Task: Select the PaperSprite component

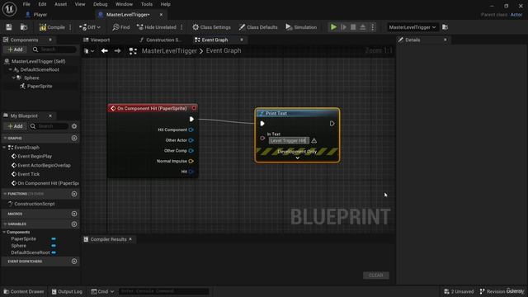Action: (x=40, y=86)
